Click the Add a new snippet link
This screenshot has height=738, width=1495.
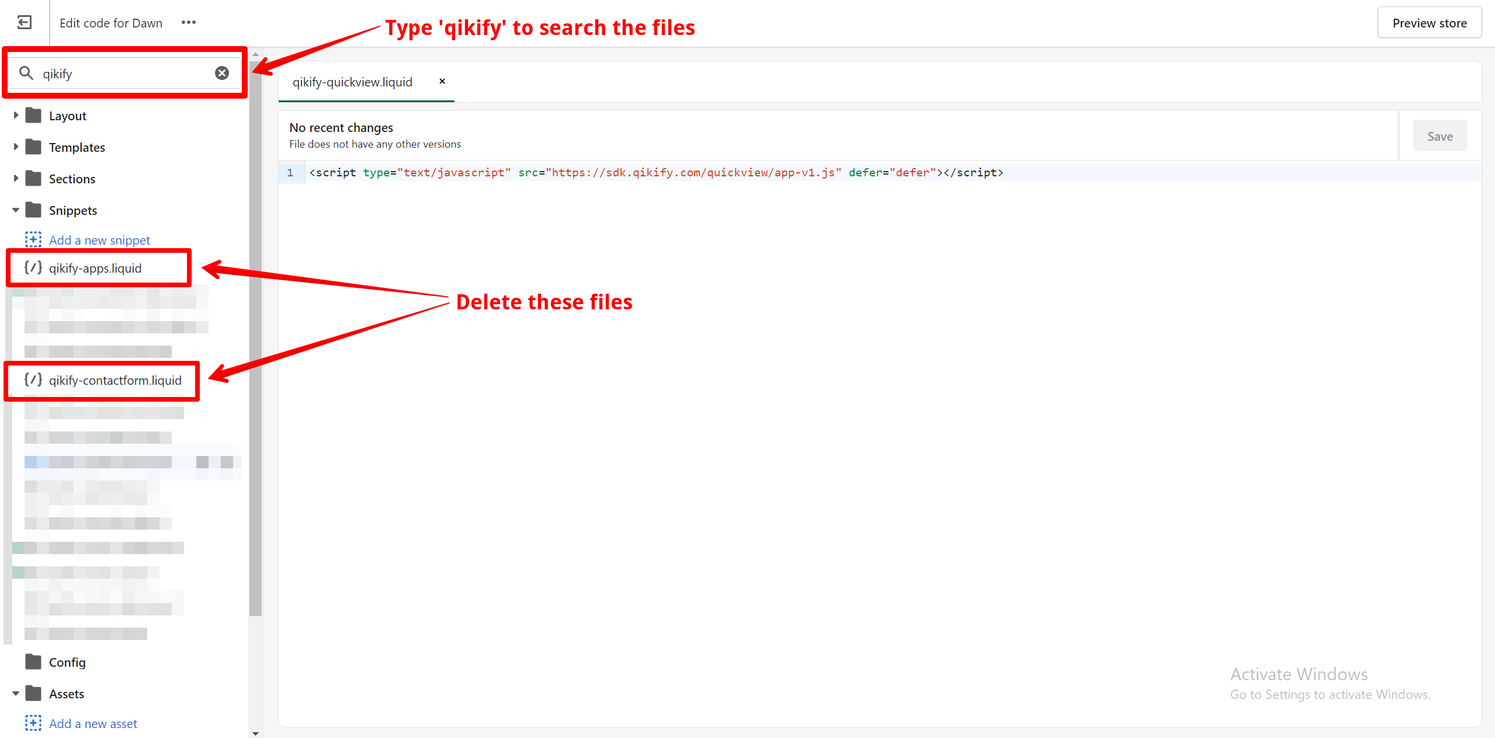click(99, 240)
